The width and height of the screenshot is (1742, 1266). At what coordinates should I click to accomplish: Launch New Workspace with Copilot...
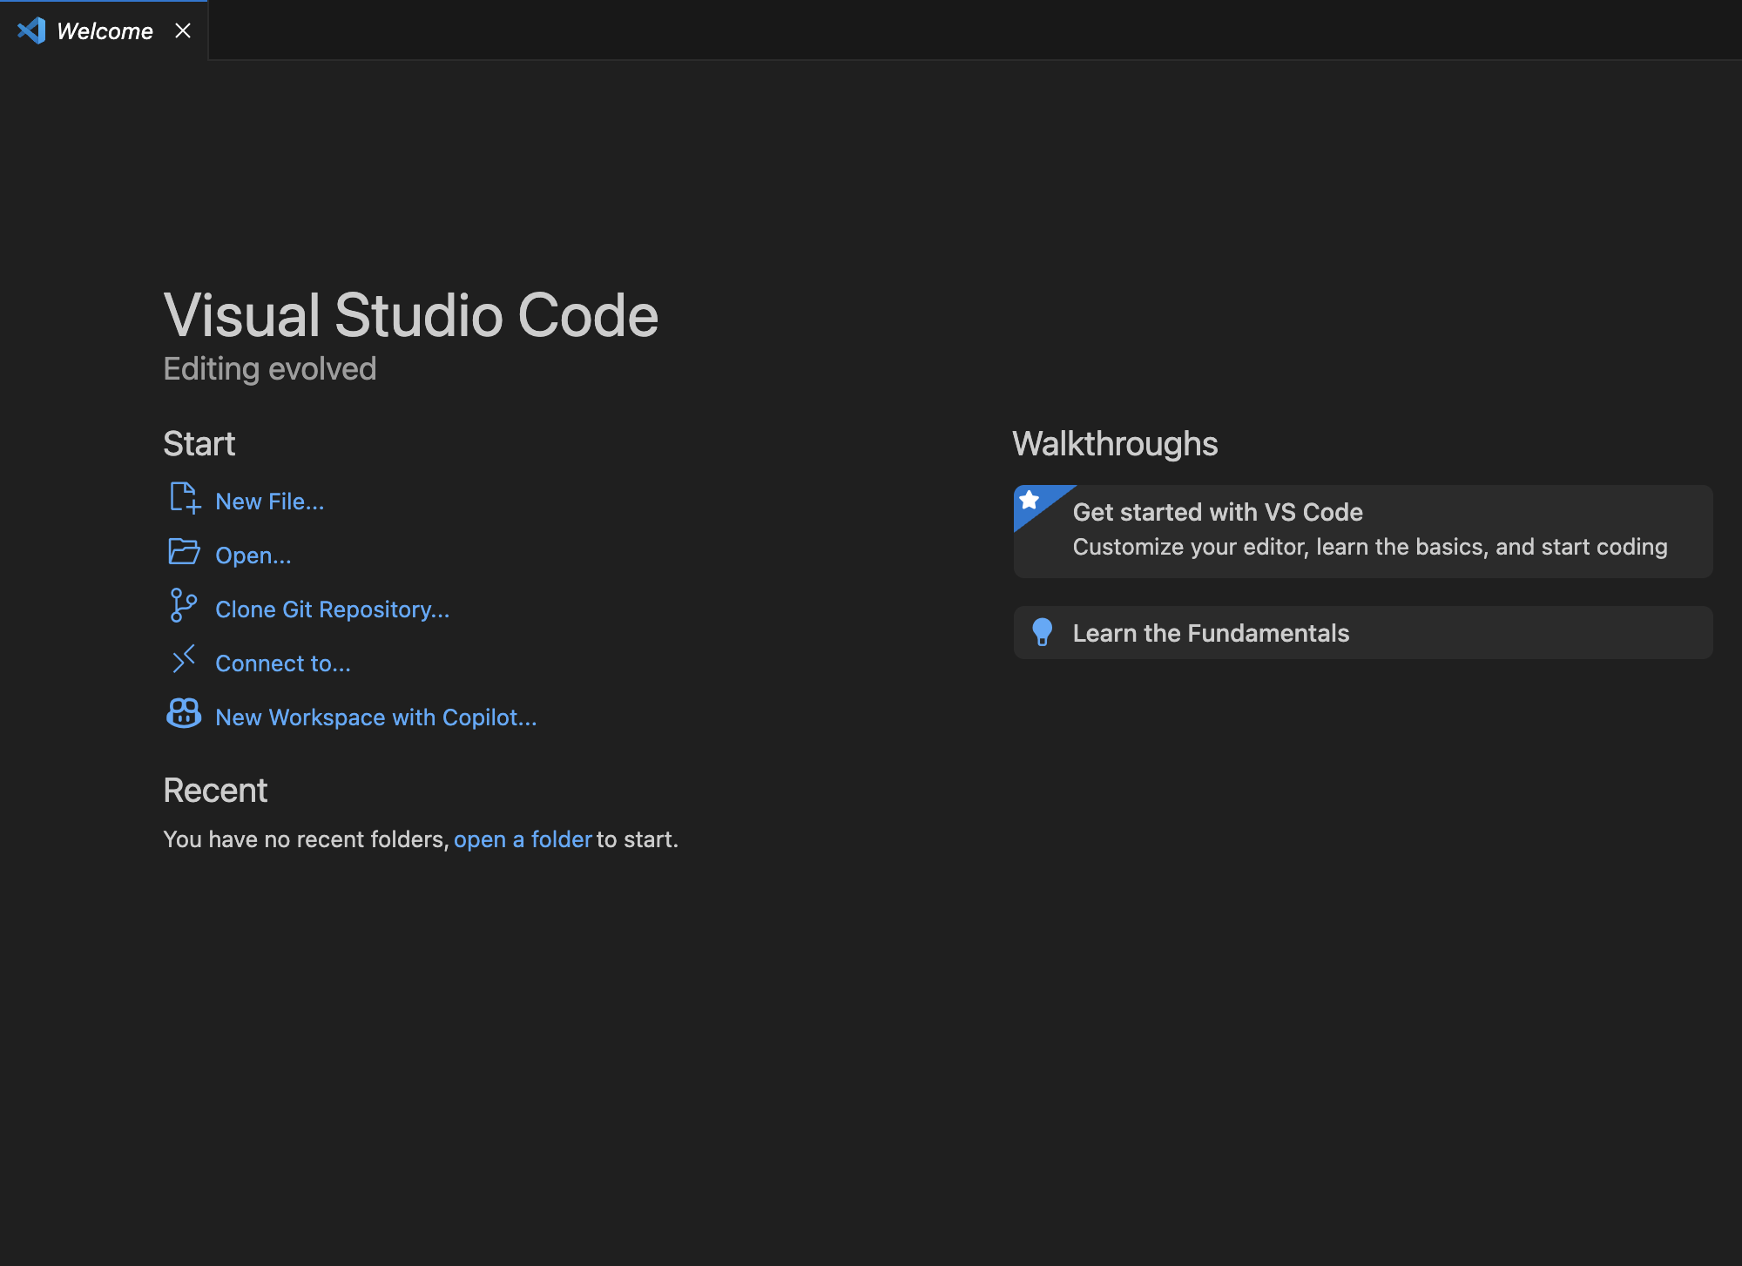pyautogui.click(x=376, y=717)
